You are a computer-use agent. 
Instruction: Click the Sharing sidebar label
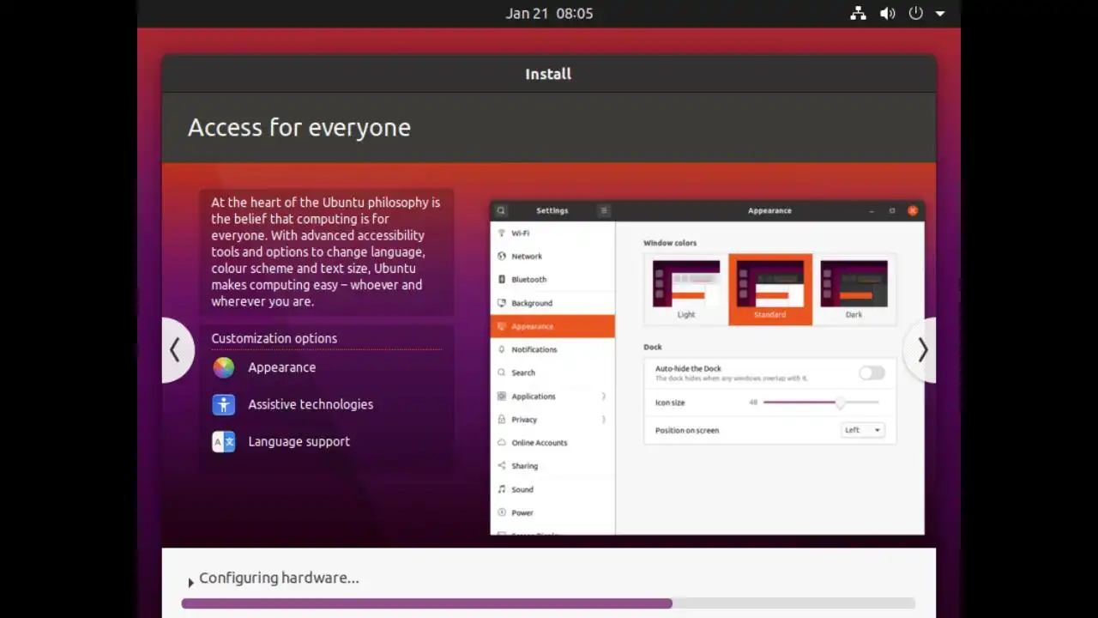[x=525, y=466]
